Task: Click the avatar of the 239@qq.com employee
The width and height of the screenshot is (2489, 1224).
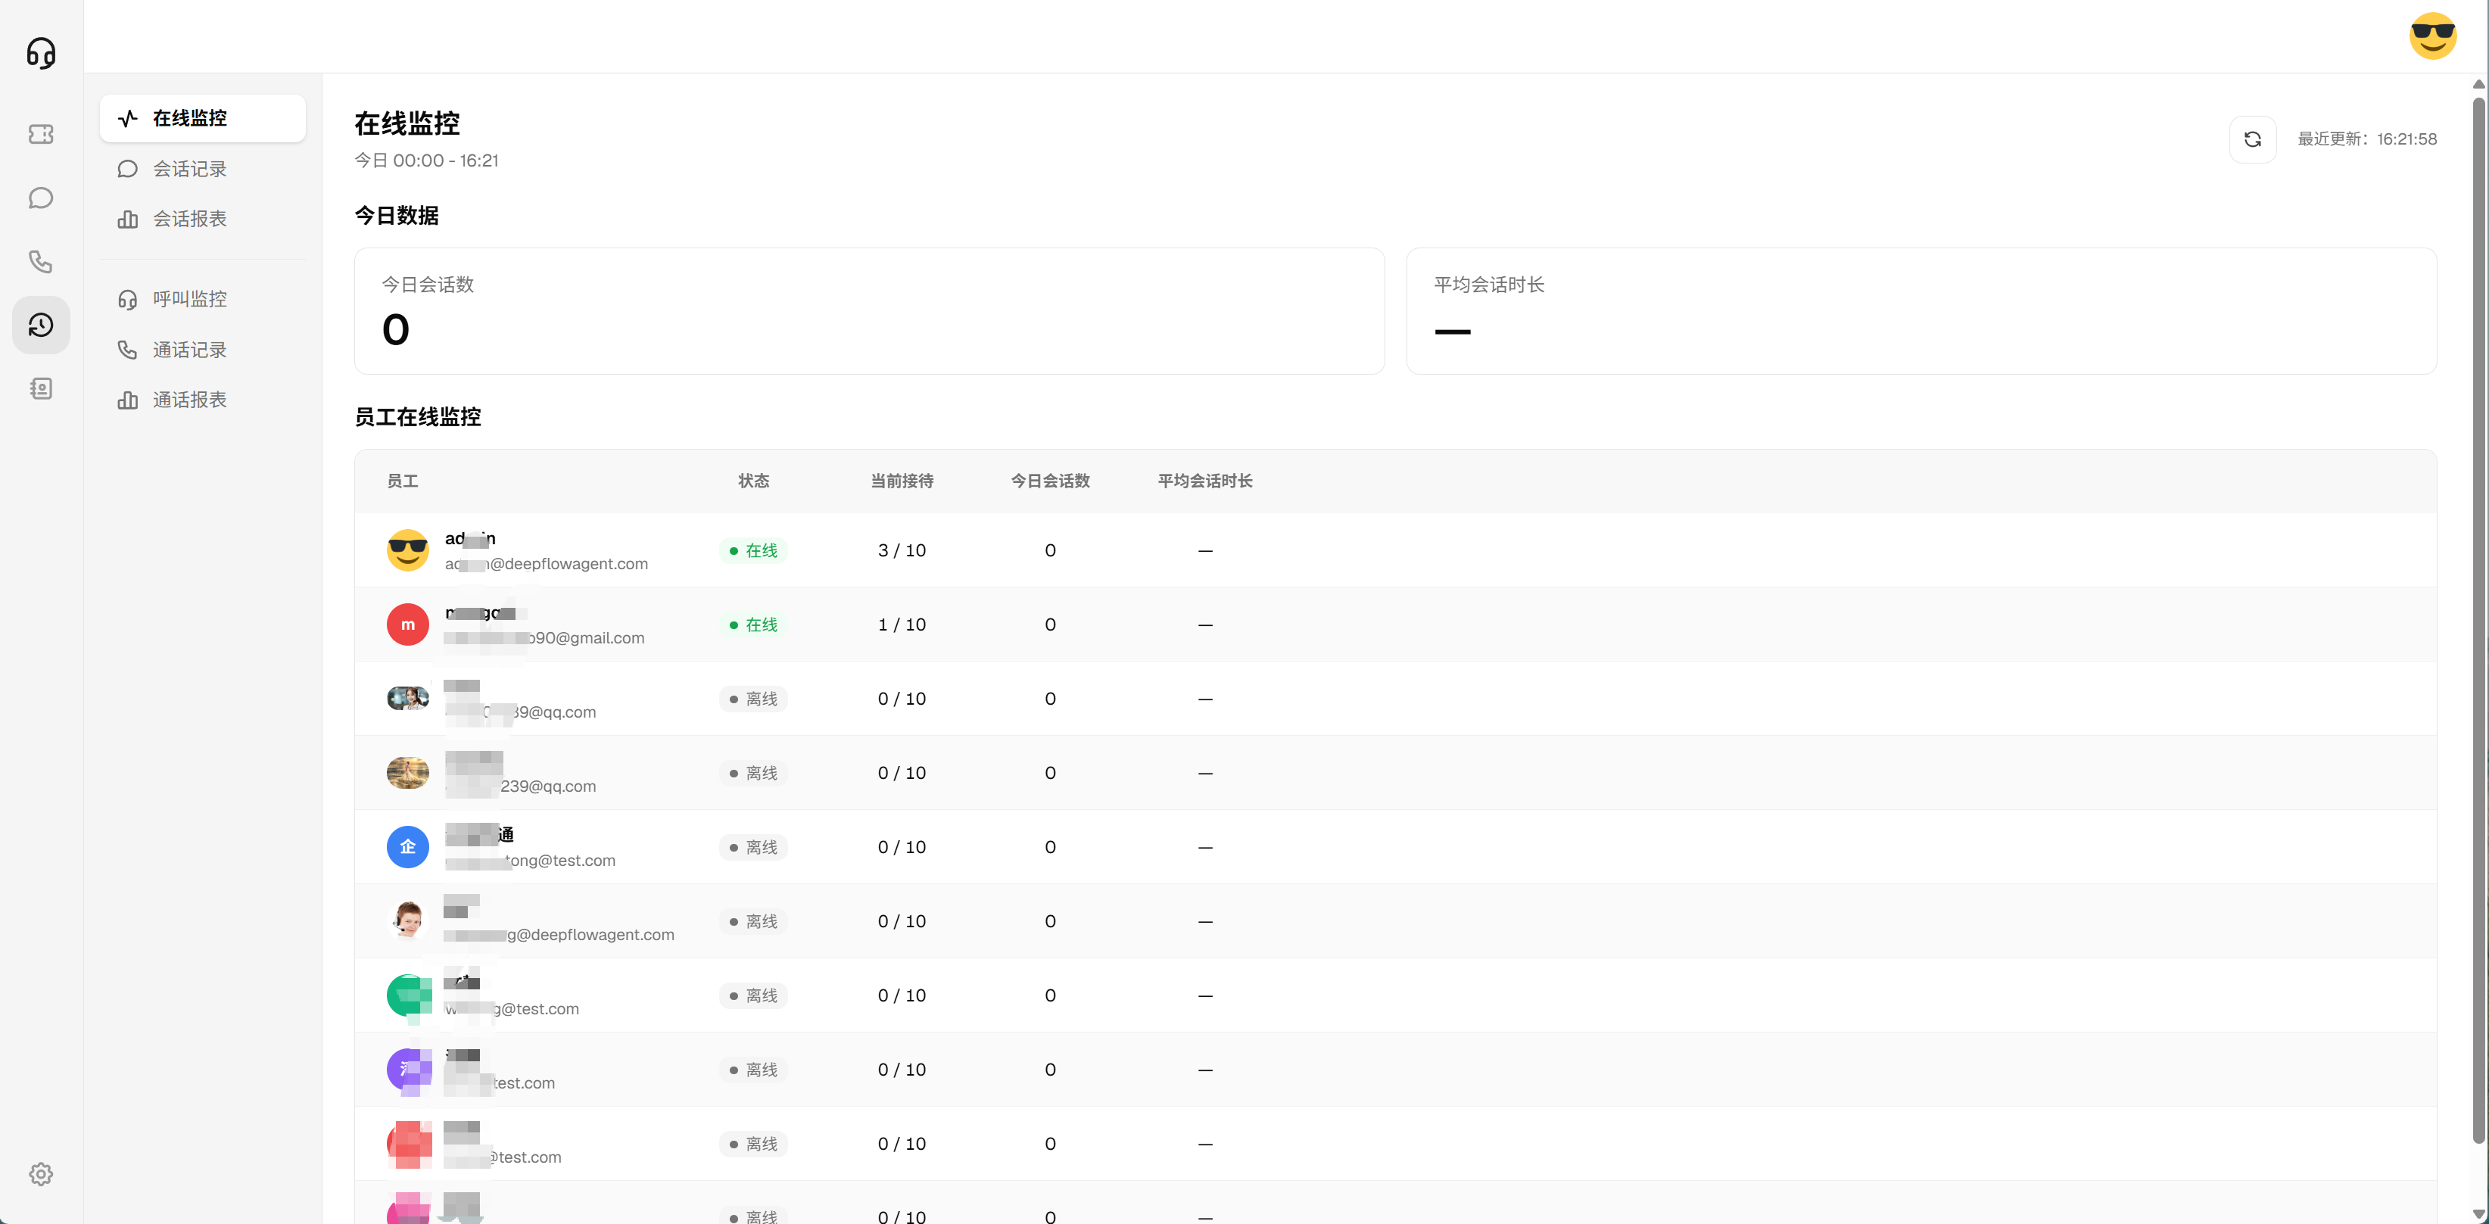Action: point(408,773)
